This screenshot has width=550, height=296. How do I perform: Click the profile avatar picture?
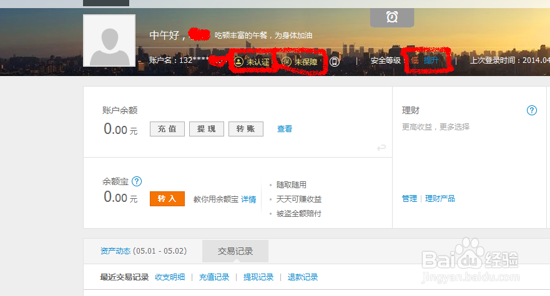coord(109,41)
